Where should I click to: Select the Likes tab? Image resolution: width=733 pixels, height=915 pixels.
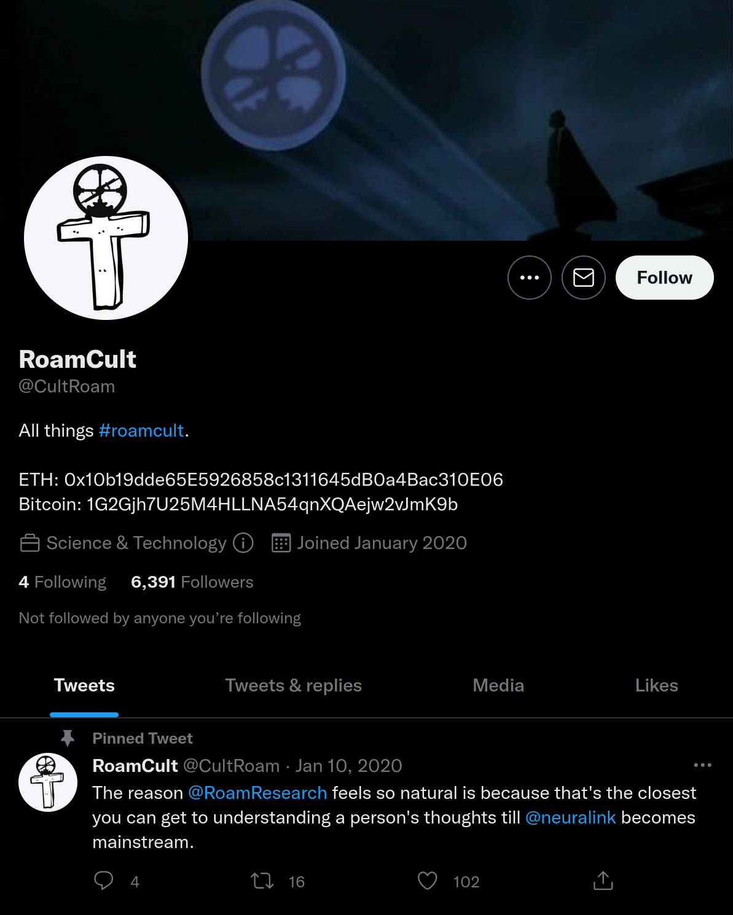tap(656, 685)
